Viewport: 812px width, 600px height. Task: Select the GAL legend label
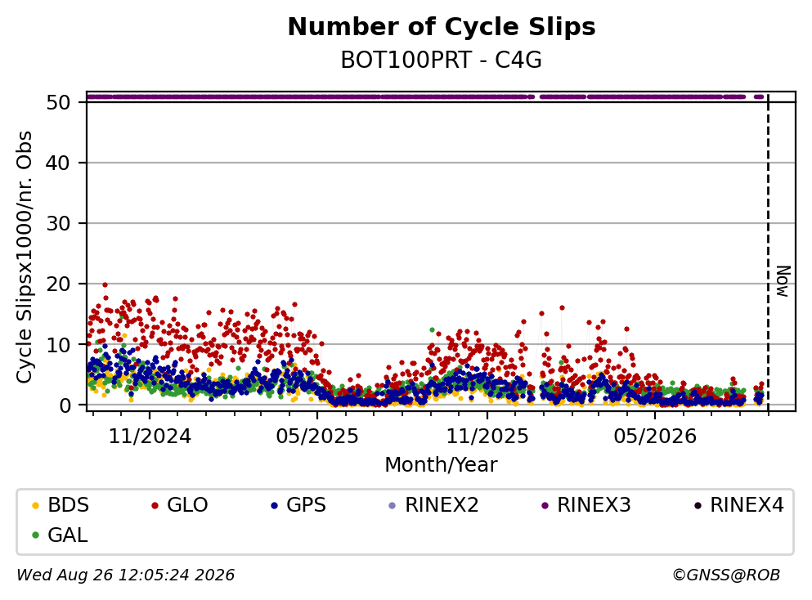(x=68, y=535)
